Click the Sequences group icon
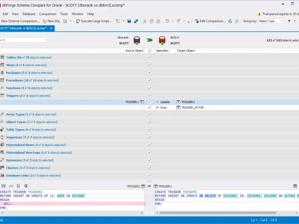 (x=2, y=137)
